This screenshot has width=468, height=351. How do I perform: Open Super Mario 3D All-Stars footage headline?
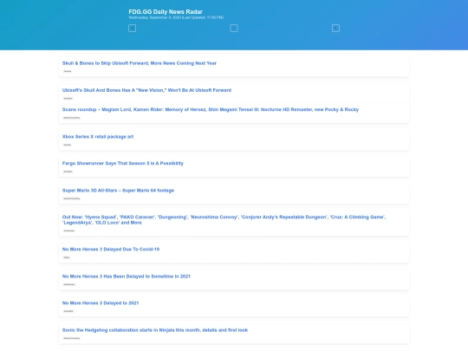[x=118, y=191]
